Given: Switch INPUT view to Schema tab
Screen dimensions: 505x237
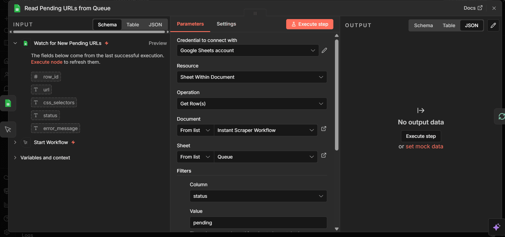Looking at the screenshot, I should click(x=107, y=25).
